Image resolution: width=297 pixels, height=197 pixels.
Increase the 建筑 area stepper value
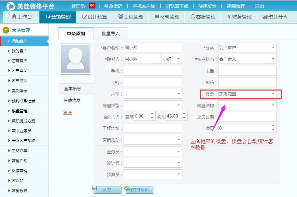click(x=152, y=114)
